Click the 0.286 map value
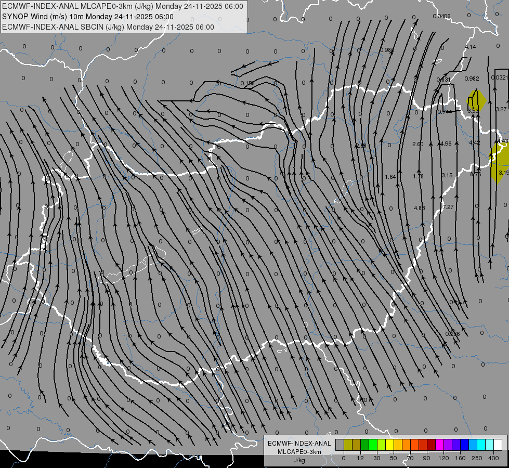Screen dimensions: 509x468 [x=452, y=334]
